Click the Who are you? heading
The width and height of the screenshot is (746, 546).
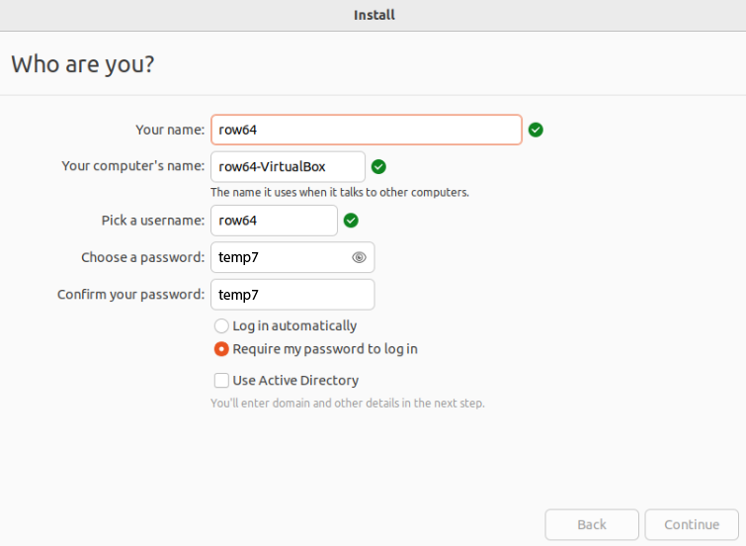click(x=83, y=64)
